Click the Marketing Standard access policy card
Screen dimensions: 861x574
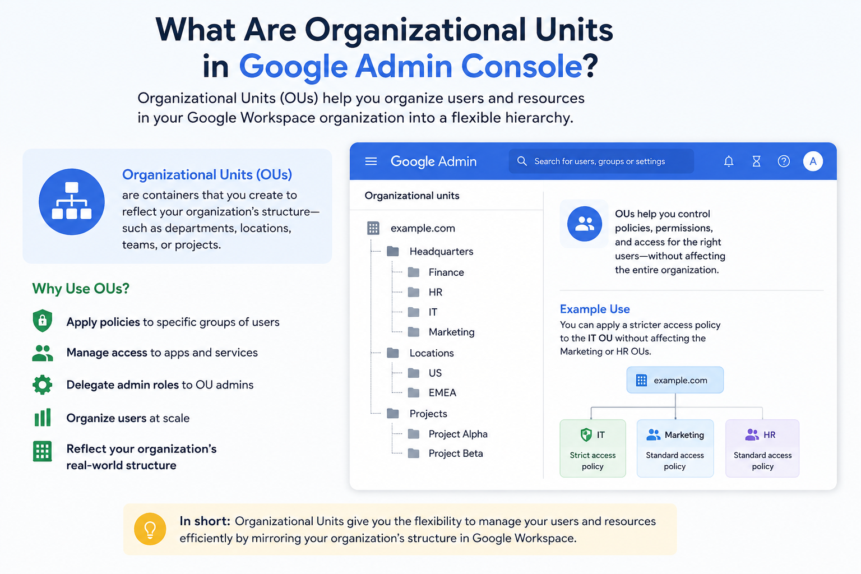(x=675, y=448)
